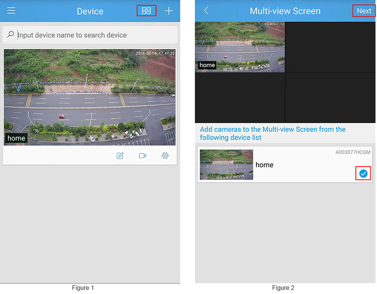Toggle the home device checkmark
The width and height of the screenshot is (377, 294).
(x=363, y=173)
